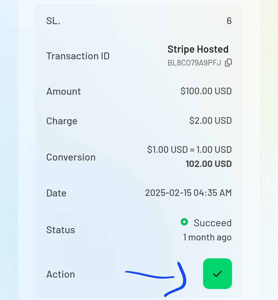This screenshot has width=278, height=300.
Task: Click the conversion rate $1.00 USD = 1.00 USD
Action: tap(189, 149)
